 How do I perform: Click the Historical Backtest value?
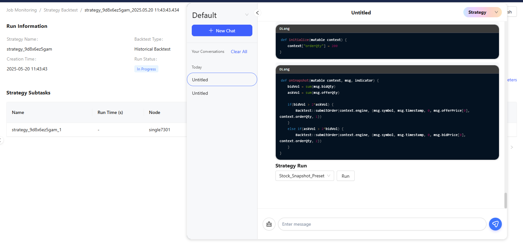pyautogui.click(x=152, y=49)
